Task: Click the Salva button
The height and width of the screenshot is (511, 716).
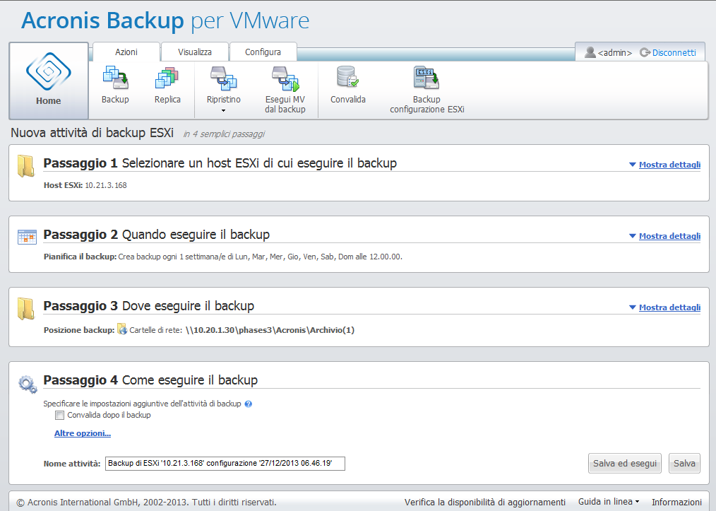Action: pyautogui.click(x=684, y=464)
